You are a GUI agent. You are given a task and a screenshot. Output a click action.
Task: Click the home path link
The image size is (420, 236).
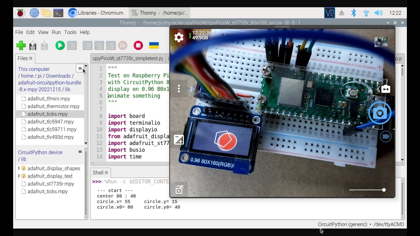point(27,76)
